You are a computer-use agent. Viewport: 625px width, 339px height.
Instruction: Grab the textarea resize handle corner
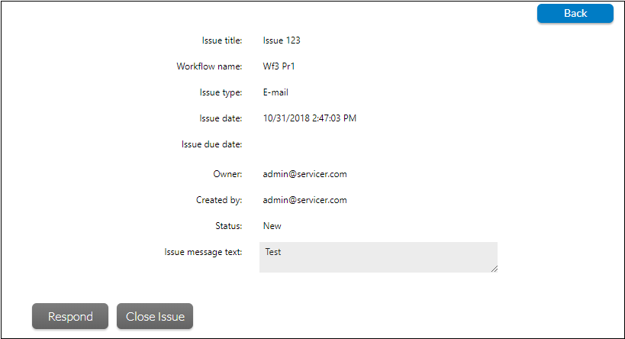click(x=495, y=270)
